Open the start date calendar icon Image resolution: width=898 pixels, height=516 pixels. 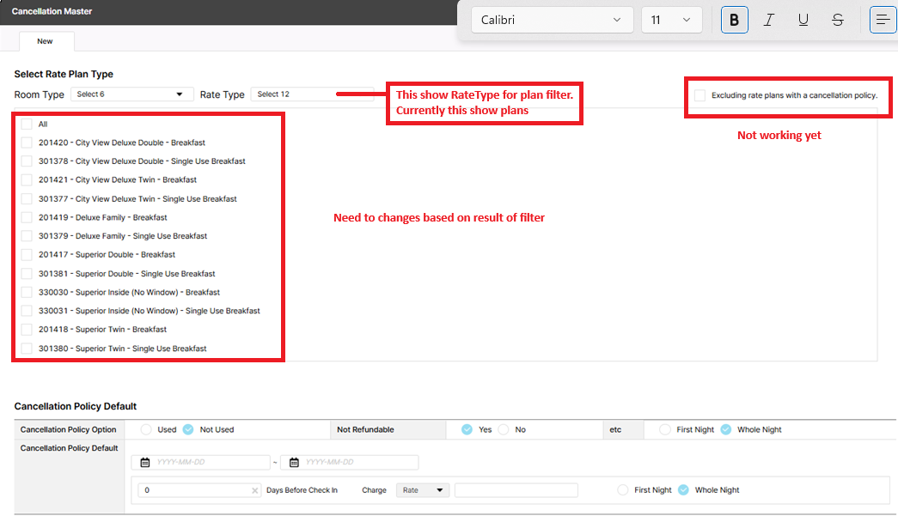pyautogui.click(x=144, y=463)
